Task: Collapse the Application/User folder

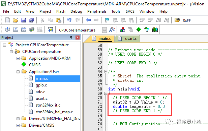Action: click(18, 72)
